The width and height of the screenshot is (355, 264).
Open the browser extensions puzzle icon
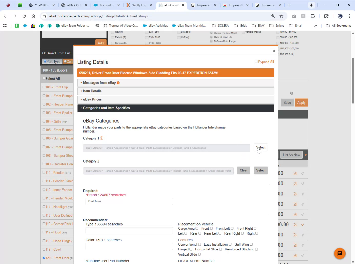tap(312, 16)
